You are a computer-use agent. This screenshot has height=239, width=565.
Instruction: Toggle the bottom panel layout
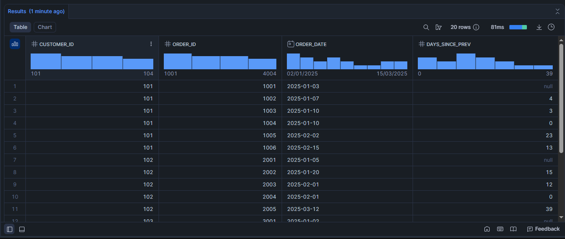click(22, 229)
